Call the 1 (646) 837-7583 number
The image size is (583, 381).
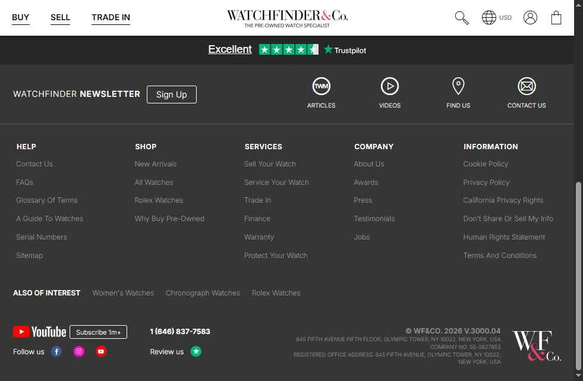tap(180, 331)
